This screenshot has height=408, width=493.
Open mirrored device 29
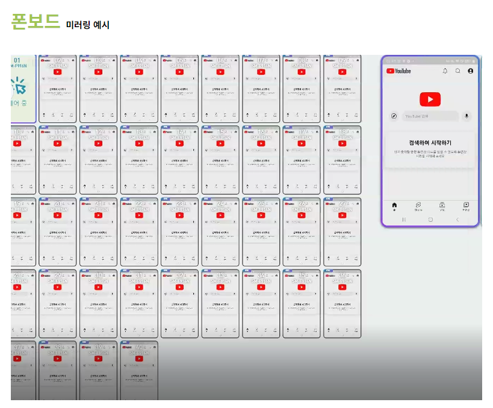point(58,304)
